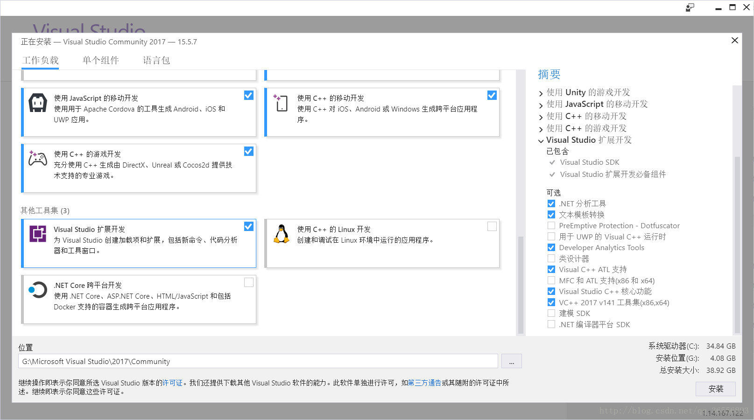Expand 使用 Unity 的游戏开发 summary
This screenshot has height=420, width=754.
pyautogui.click(x=541, y=93)
